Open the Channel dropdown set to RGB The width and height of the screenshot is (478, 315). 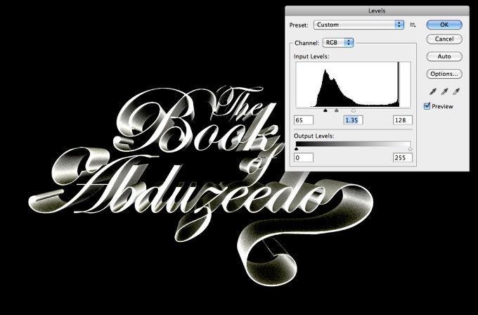[338, 43]
